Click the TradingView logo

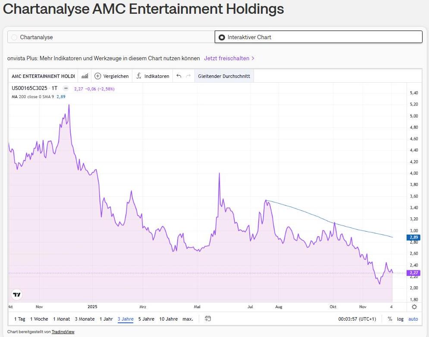click(16, 294)
